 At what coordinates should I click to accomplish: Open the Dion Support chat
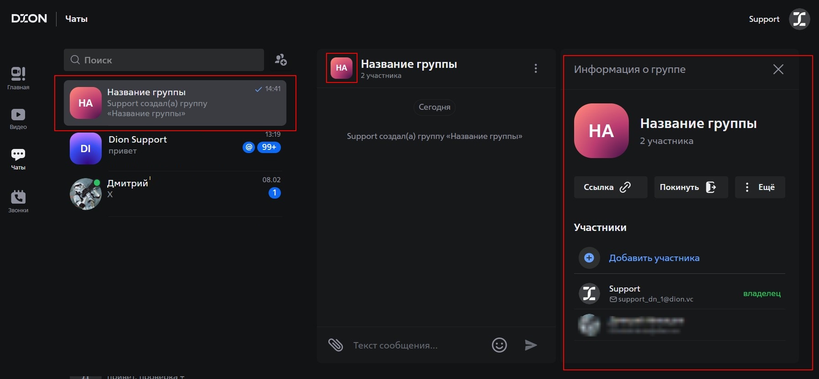176,148
